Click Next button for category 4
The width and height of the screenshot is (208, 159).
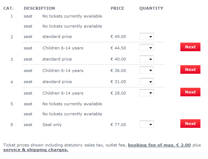[190, 92]
